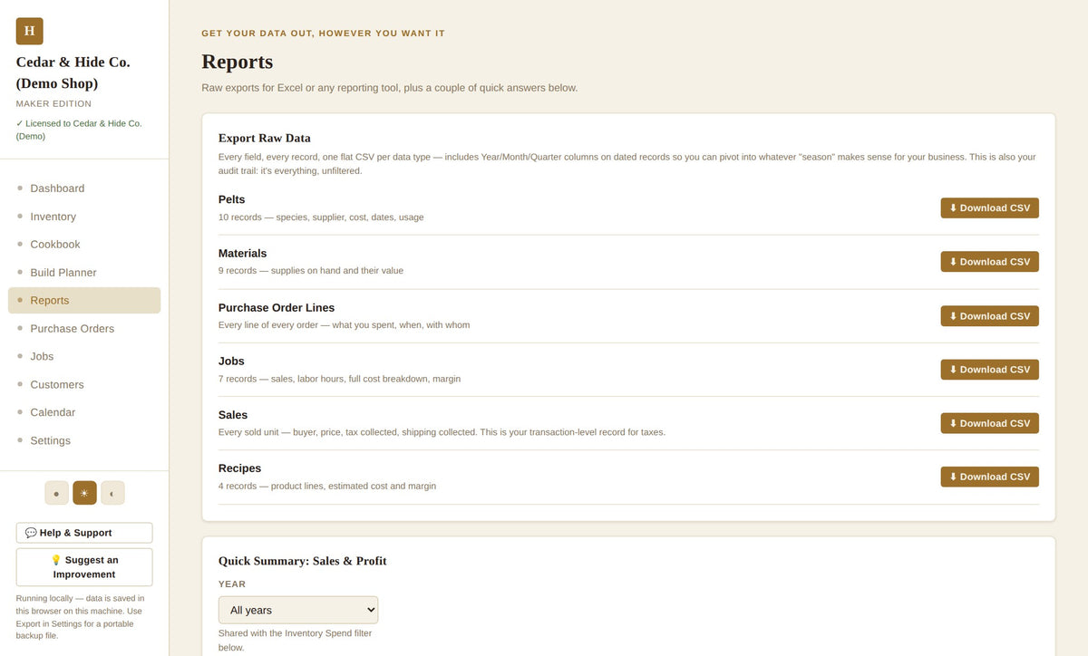Download the Recipes CSV
Screen dimensions: 1088x656
pyautogui.click(x=989, y=477)
